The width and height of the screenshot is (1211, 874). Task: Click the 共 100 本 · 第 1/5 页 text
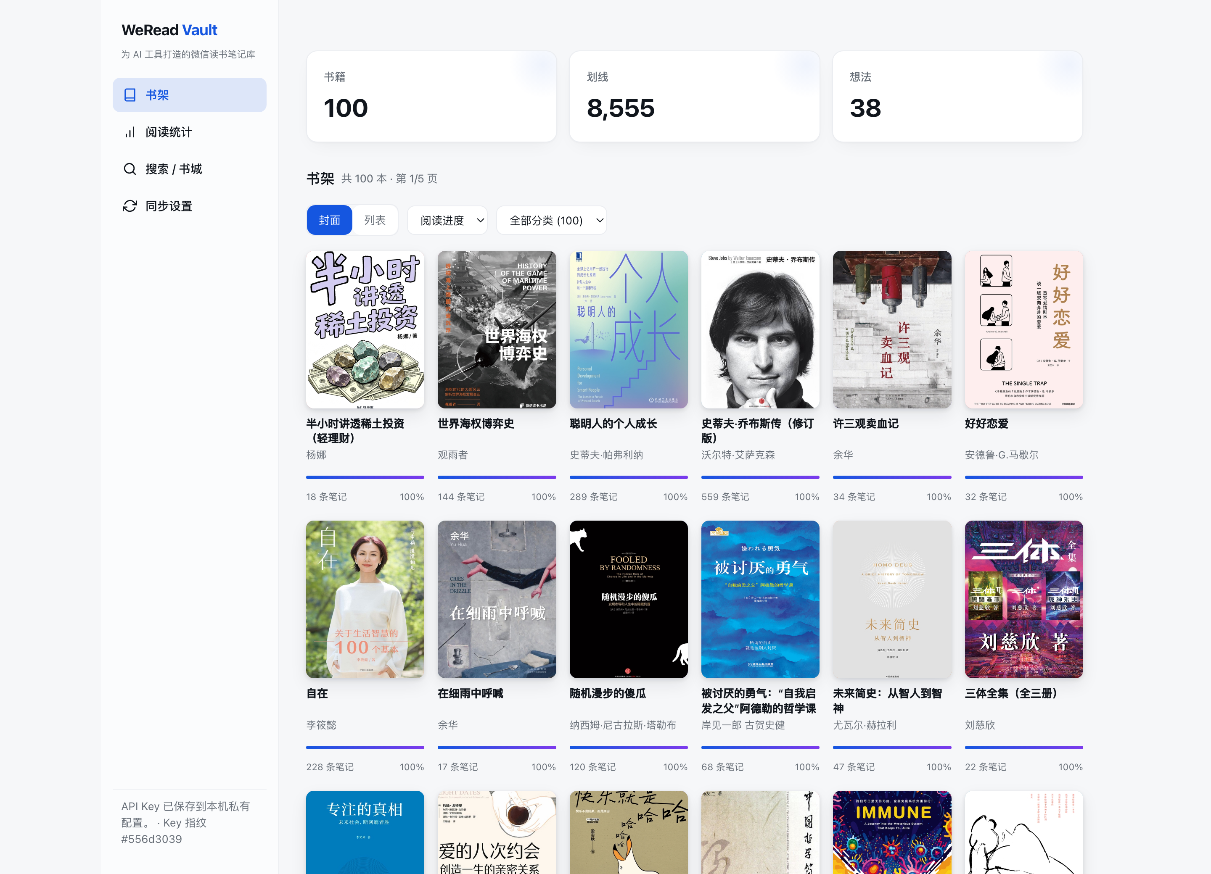click(x=389, y=179)
